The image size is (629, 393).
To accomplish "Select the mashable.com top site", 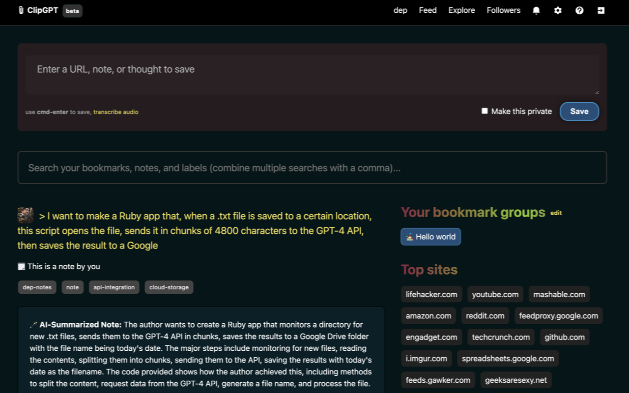I will pyautogui.click(x=559, y=294).
